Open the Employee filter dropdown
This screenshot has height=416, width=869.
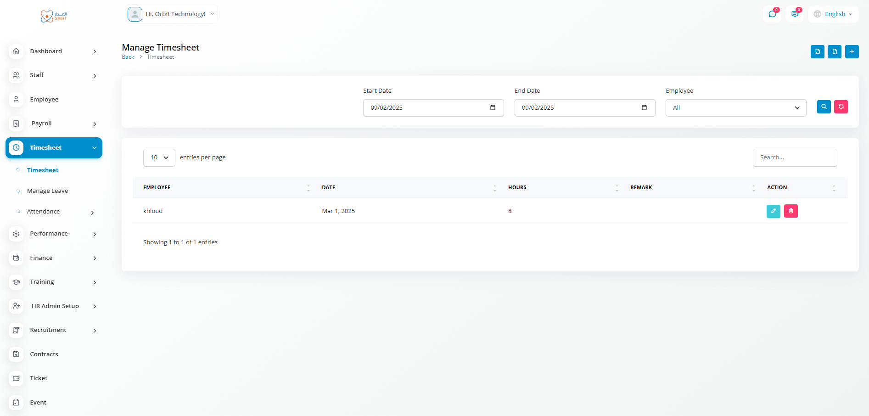(735, 108)
